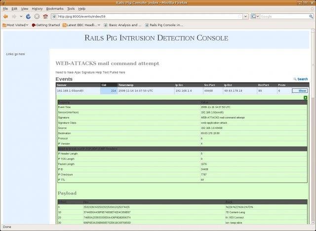Open the Rails Pig Console bookmark

pyautogui.click(x=164, y=25)
